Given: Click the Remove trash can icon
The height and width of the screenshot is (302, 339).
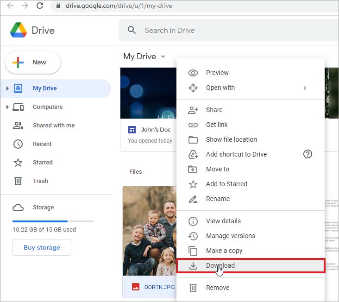Looking at the screenshot, I should [x=193, y=288].
